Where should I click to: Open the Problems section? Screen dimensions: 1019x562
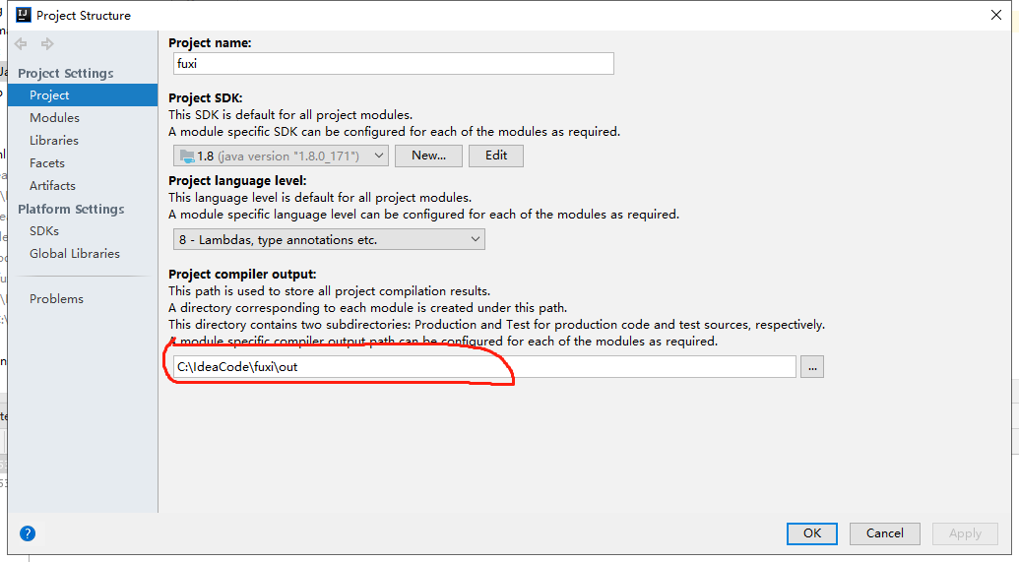coord(56,298)
